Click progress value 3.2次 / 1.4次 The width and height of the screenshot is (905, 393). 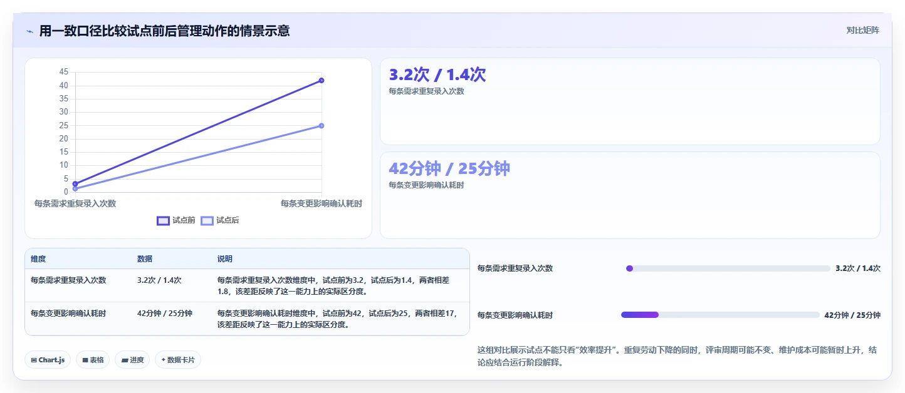pyautogui.click(x=858, y=268)
